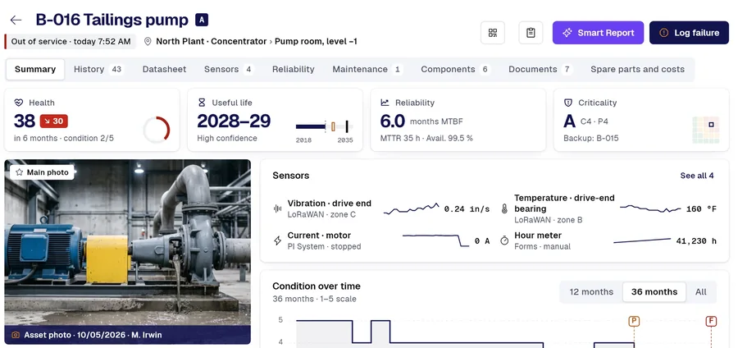Open the QR code icon button

493,33
